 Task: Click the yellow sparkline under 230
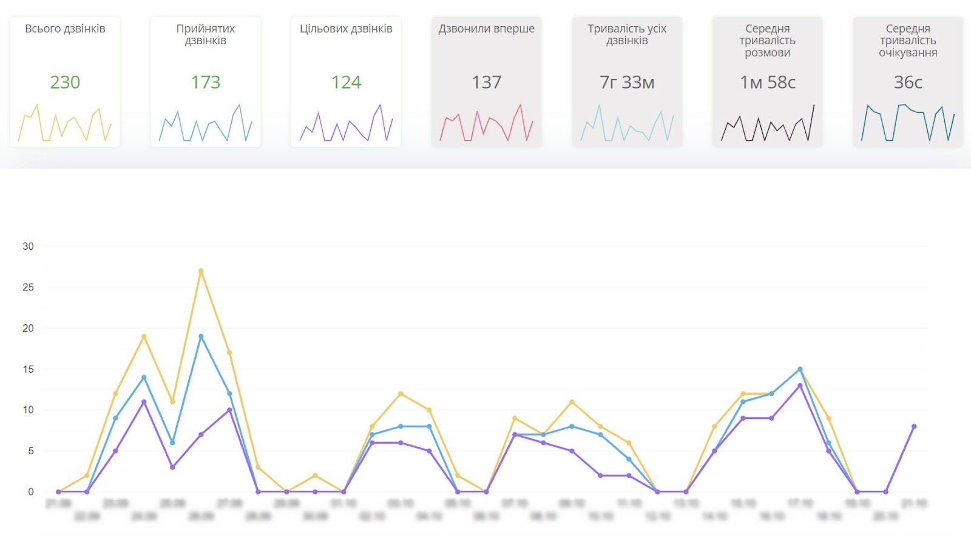65,123
